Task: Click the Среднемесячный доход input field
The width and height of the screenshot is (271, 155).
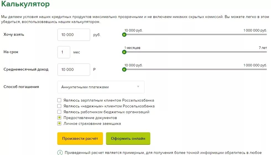Action: pyautogui.click(x=74, y=69)
